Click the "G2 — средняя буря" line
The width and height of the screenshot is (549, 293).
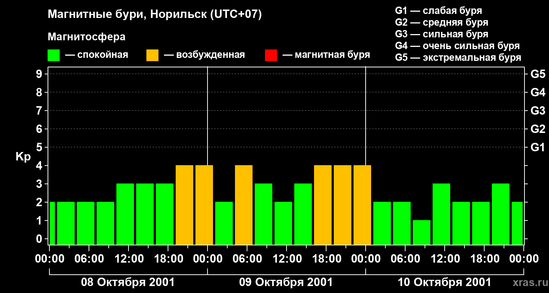point(441,22)
